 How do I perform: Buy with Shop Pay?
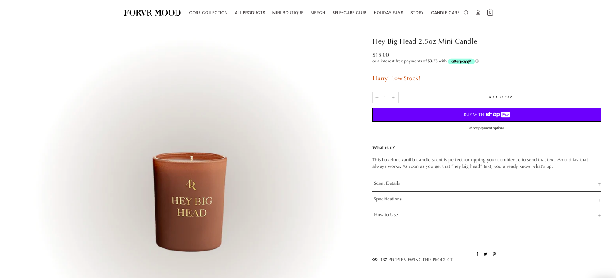[x=487, y=115]
